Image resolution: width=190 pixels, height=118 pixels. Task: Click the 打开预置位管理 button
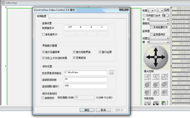[x=181, y=66]
